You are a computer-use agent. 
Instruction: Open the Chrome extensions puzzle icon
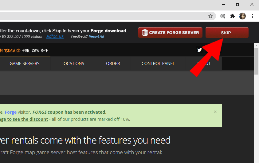tap(232, 16)
